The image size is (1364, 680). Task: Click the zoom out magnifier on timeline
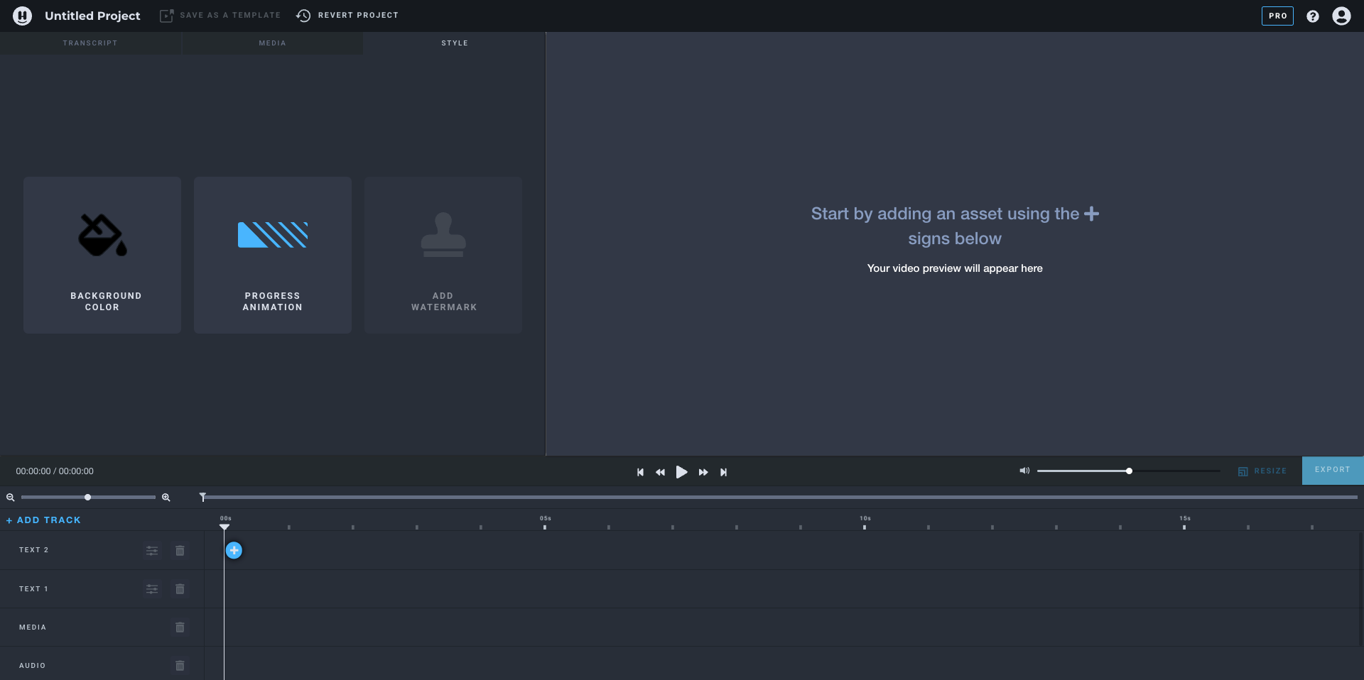(11, 498)
